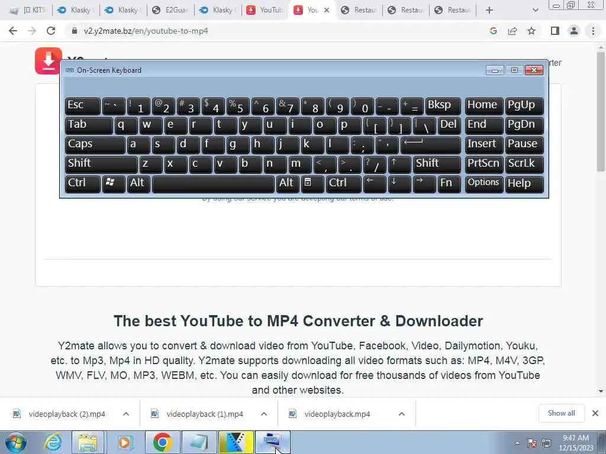Click the context menu key on keyboard

point(312,183)
